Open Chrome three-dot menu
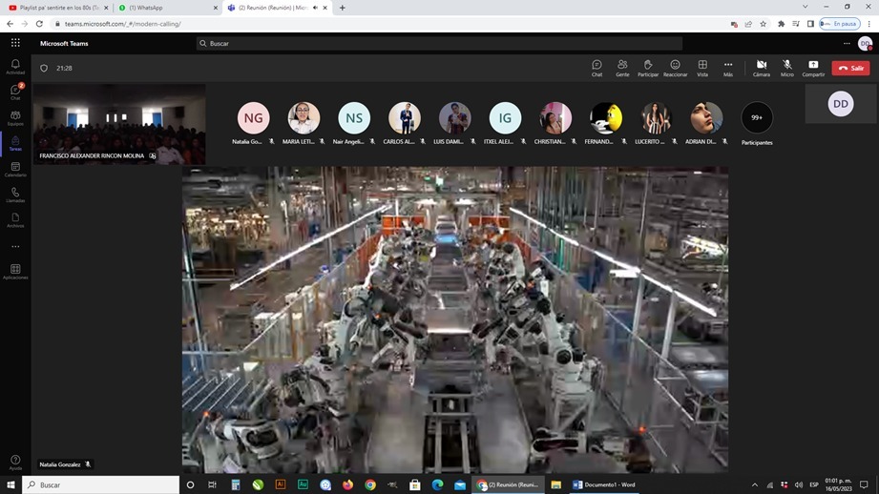The height and width of the screenshot is (494, 879). [869, 24]
